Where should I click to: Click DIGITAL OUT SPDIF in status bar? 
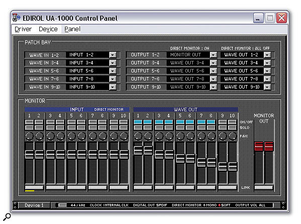pyautogui.click(x=150, y=205)
